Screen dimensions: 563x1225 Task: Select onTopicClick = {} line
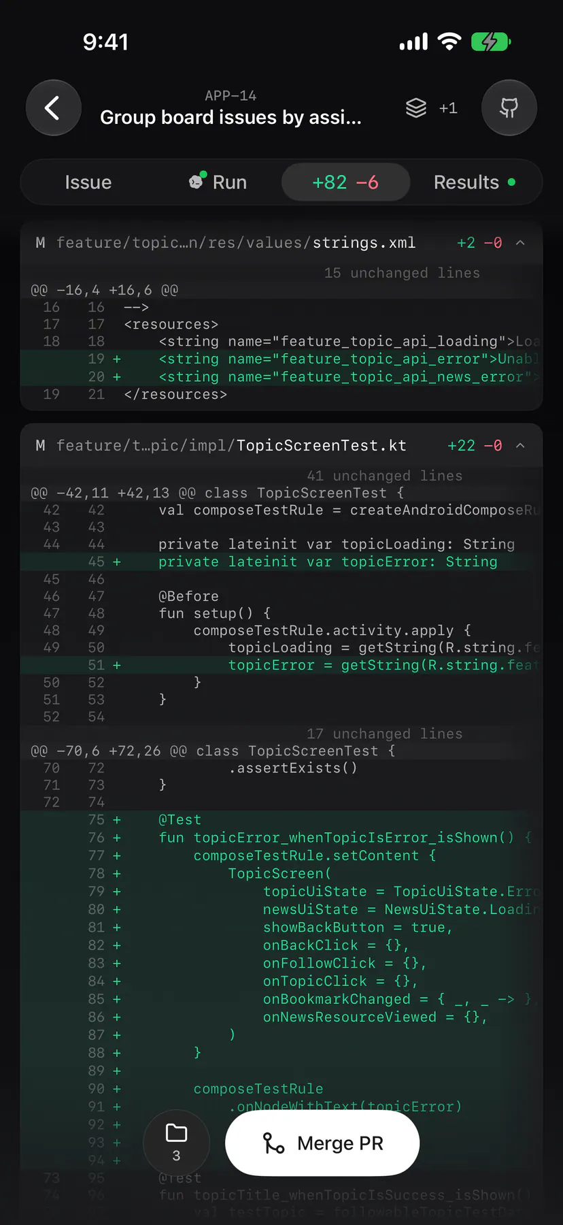point(281,981)
